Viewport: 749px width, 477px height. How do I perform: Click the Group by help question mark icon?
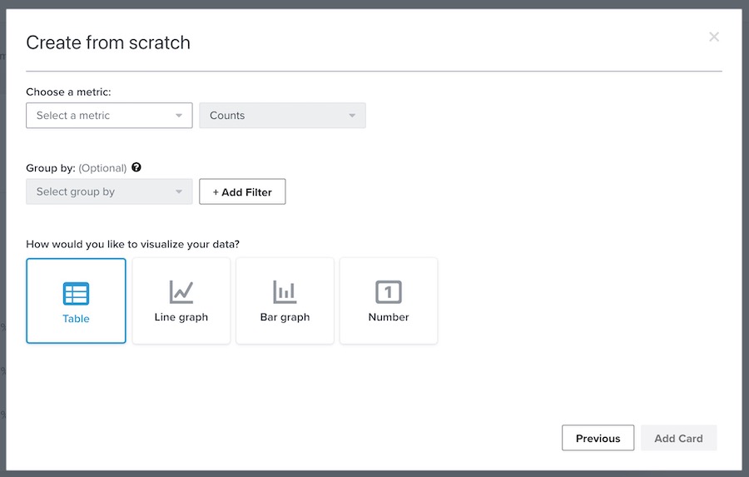coord(136,167)
